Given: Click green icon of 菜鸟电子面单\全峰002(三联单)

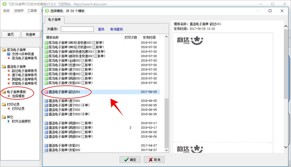Looking at the screenshot, I should [x=46, y=61].
